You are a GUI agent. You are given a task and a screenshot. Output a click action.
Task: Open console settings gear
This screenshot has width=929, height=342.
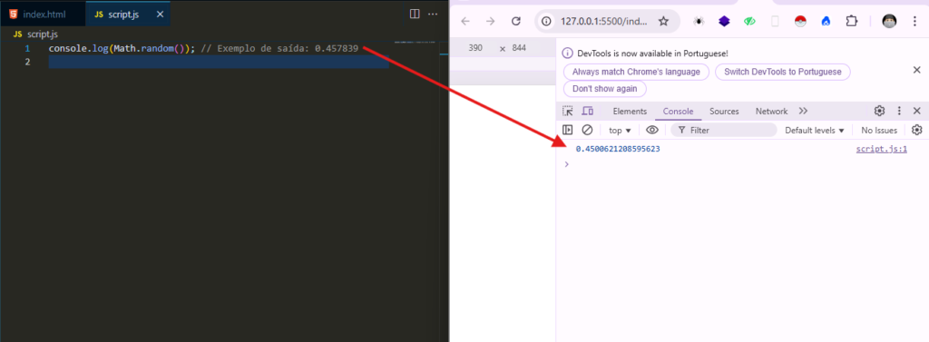pyautogui.click(x=917, y=130)
